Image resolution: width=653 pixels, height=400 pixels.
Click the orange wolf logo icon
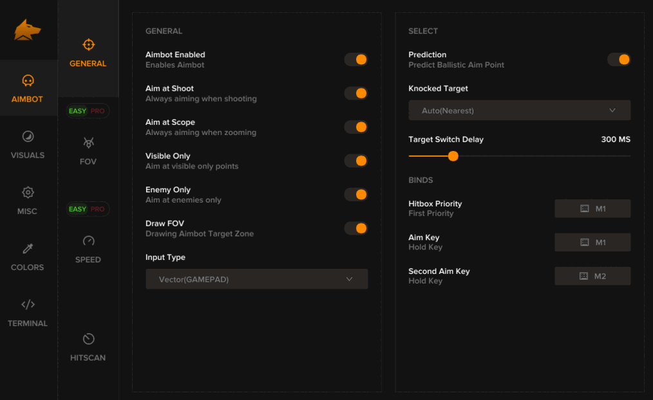click(x=28, y=30)
